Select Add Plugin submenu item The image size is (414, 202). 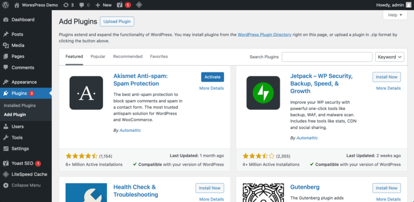15,115
